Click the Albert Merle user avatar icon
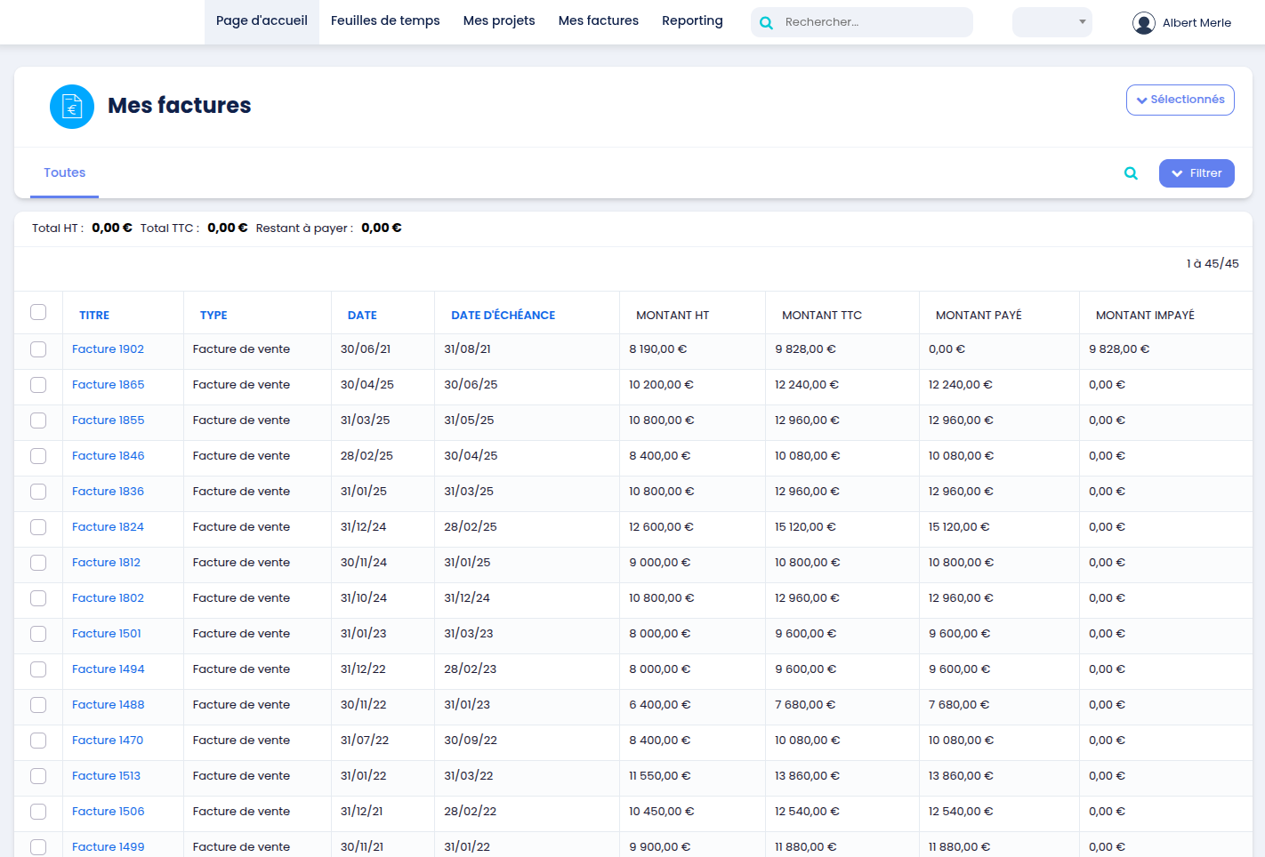The image size is (1265, 857). pyautogui.click(x=1143, y=23)
